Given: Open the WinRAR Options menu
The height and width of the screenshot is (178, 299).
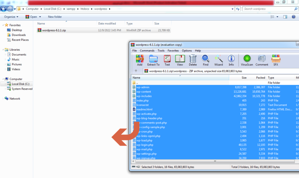Looking at the screenshot, I should 187,50.
